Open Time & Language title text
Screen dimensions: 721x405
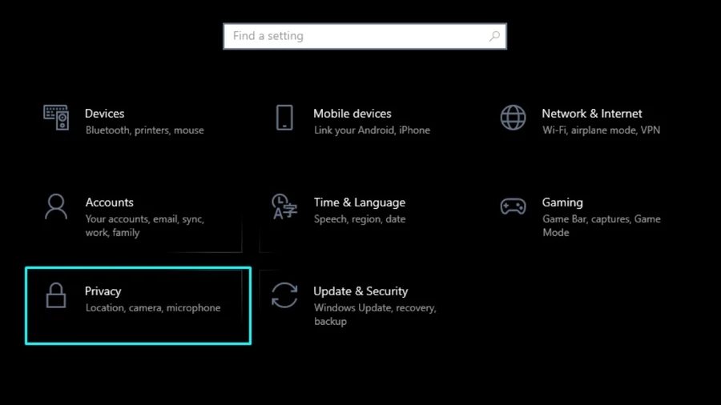(360, 202)
